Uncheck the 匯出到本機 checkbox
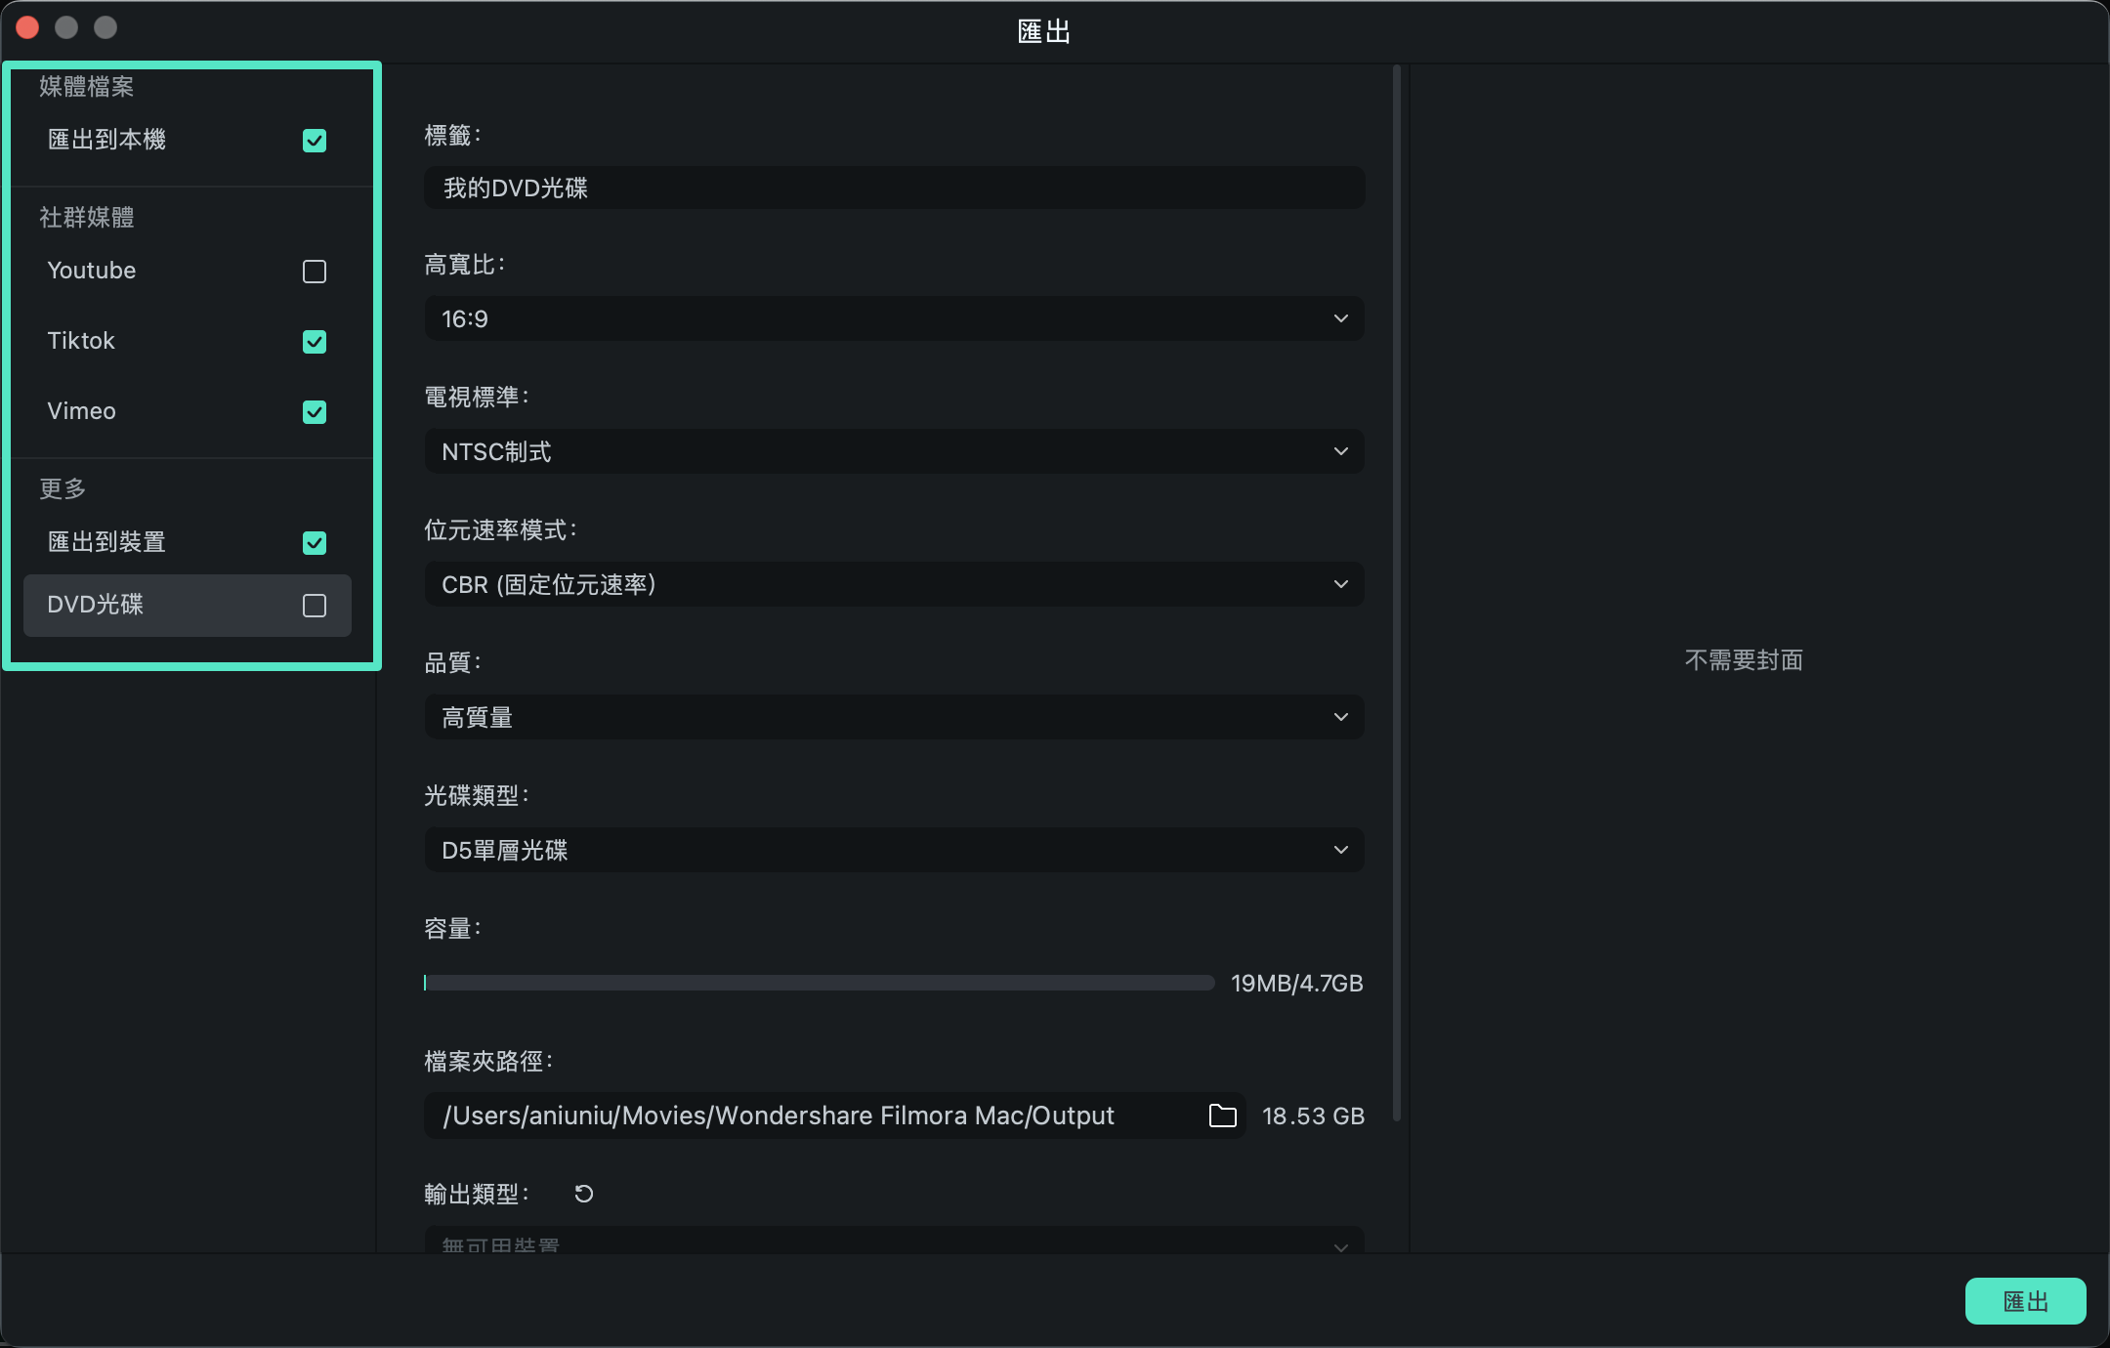The width and height of the screenshot is (2110, 1348). [x=315, y=141]
